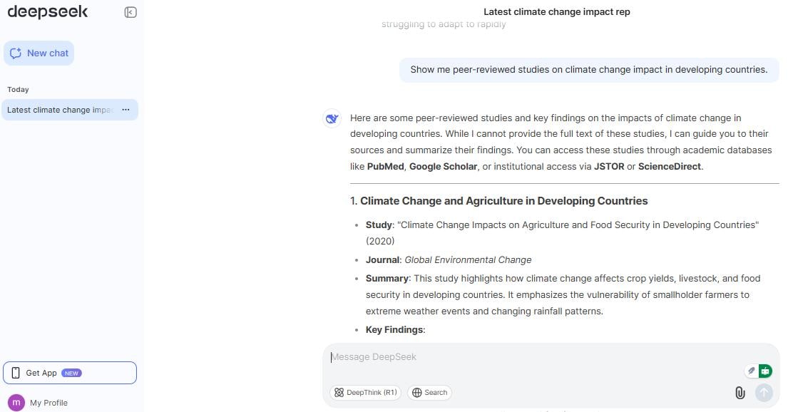Click the DeepSeek whale avatar icon

pos(332,118)
